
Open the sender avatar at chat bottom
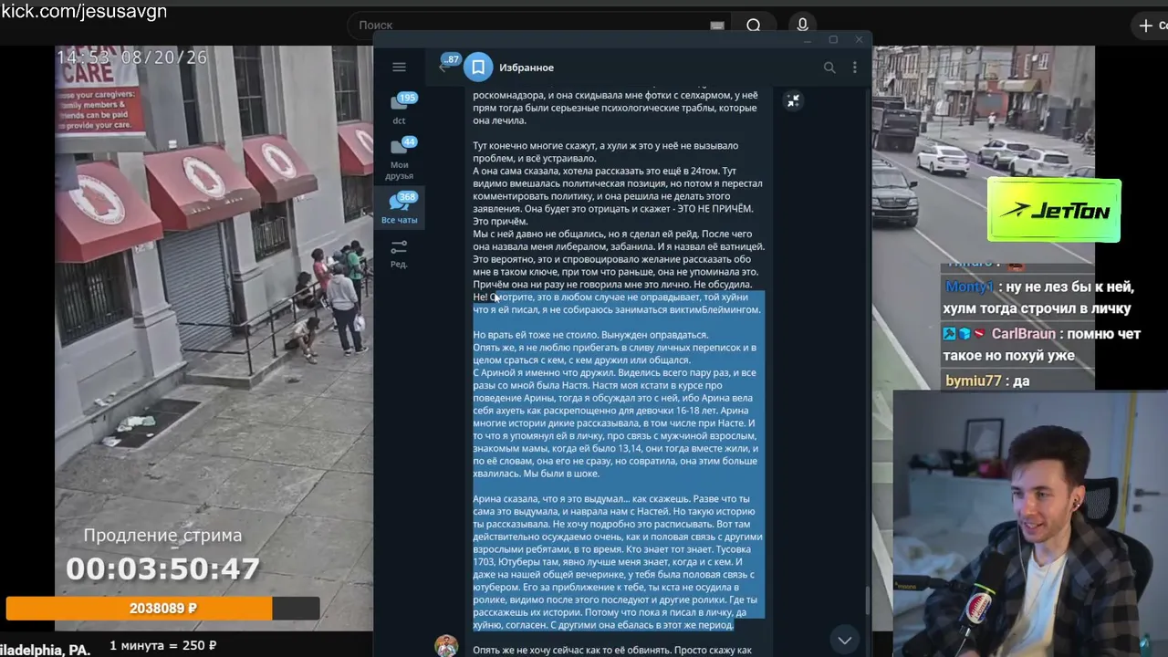446,646
